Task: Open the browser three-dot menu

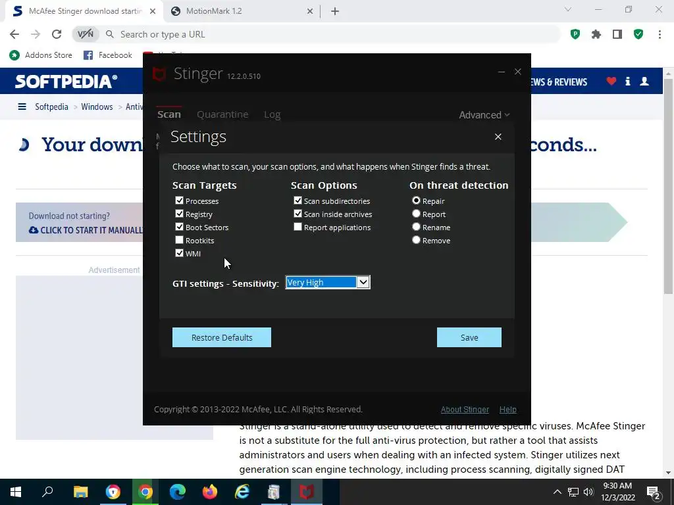Action: tap(660, 34)
